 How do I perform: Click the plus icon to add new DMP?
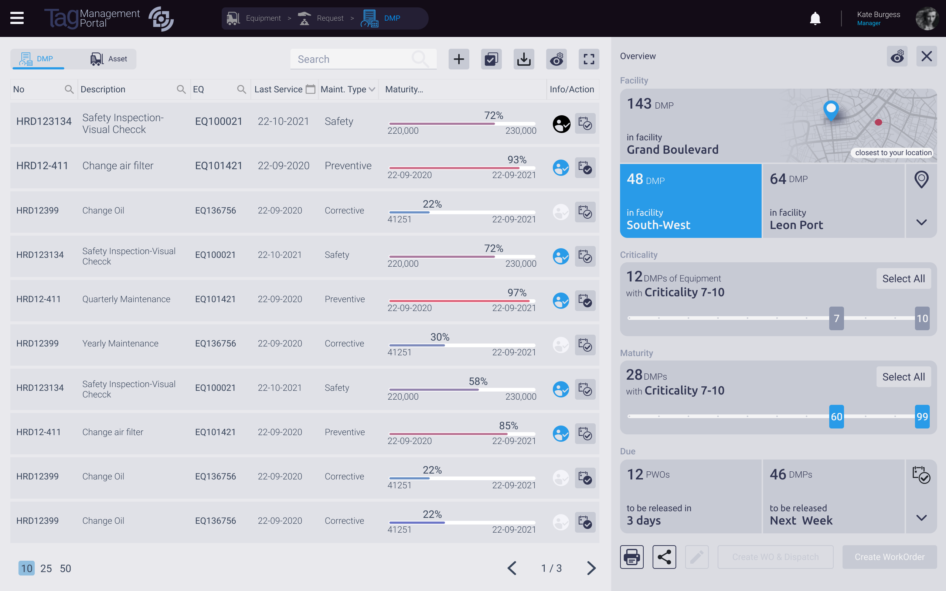pos(459,59)
